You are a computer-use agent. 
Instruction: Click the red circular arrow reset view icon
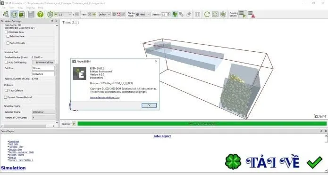119,15
